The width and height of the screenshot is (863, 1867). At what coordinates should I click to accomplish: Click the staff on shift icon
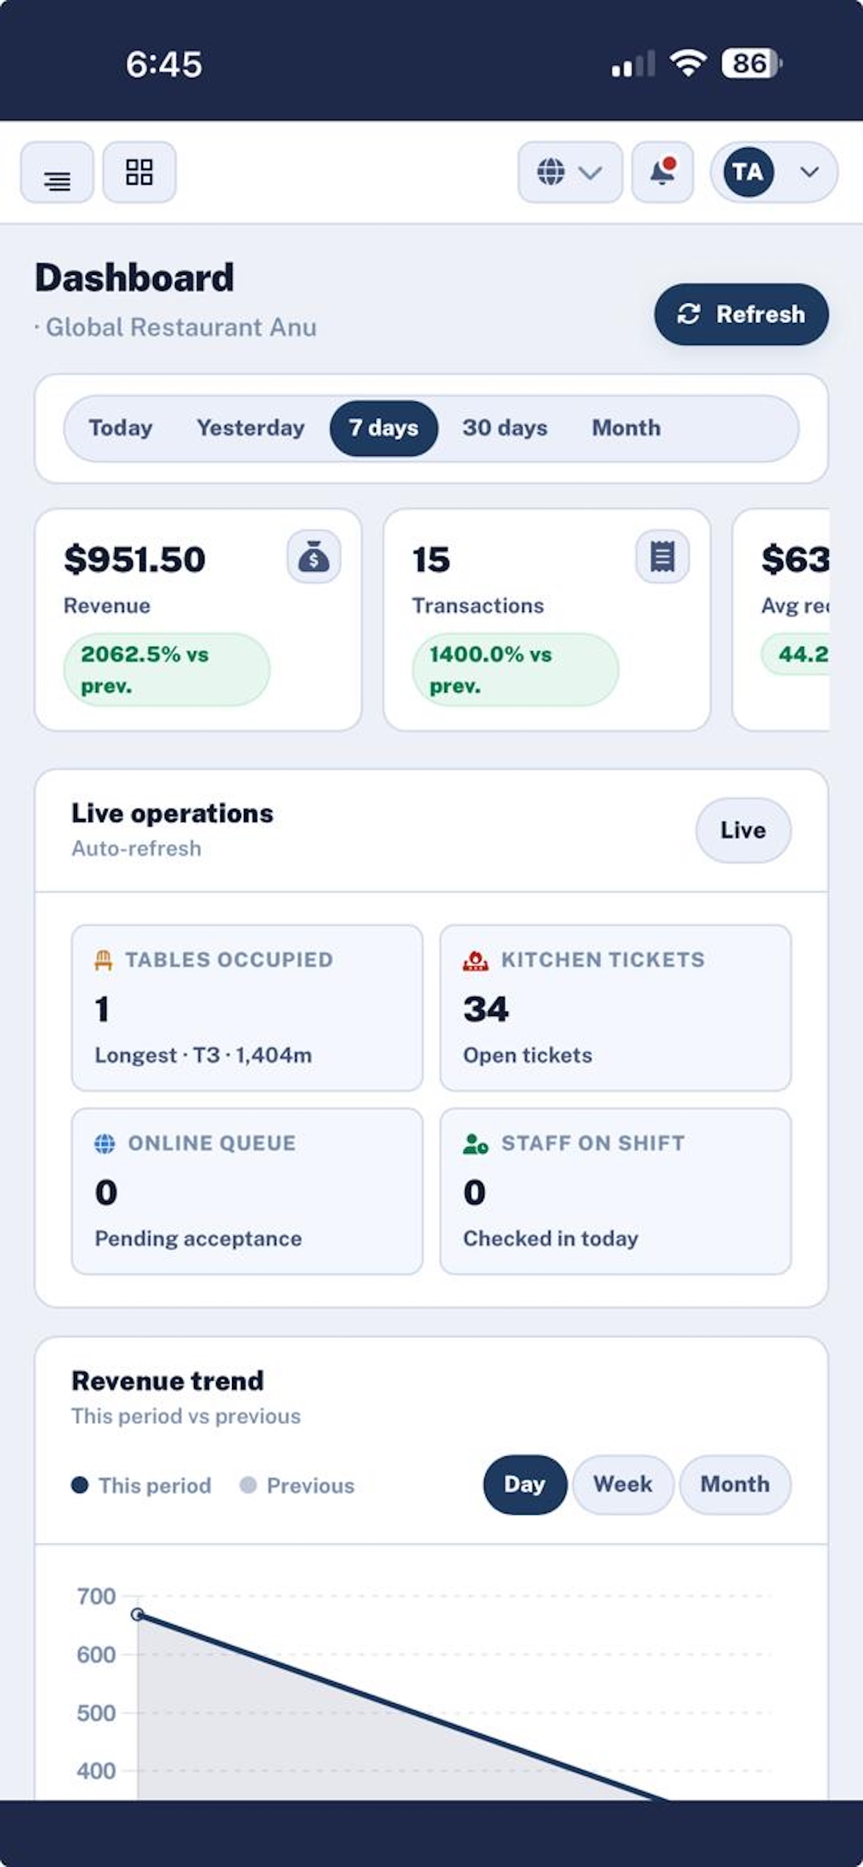(476, 1144)
